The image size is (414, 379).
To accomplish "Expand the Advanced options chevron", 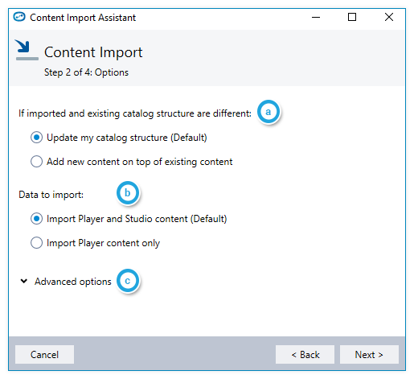I will 24,281.
